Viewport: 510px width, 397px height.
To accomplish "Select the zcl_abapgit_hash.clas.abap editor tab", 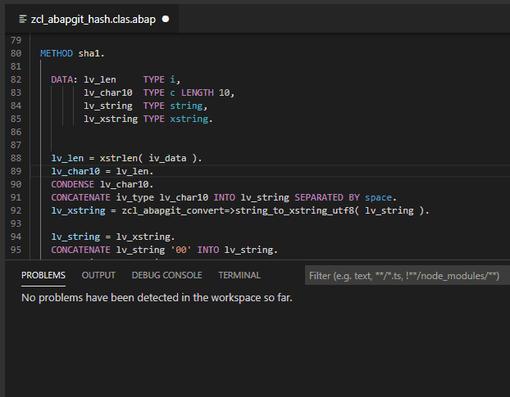I will [94, 18].
